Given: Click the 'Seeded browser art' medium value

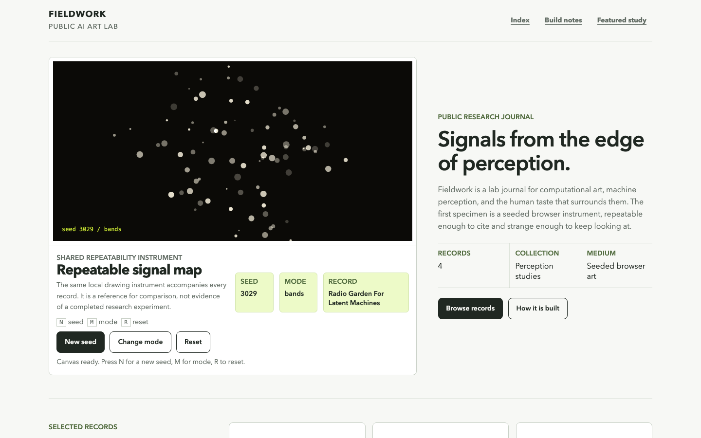Looking at the screenshot, I should [616, 271].
